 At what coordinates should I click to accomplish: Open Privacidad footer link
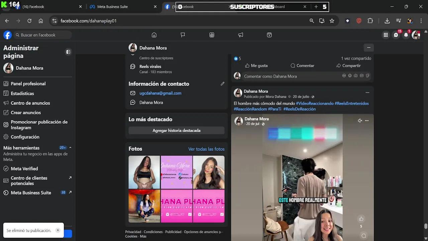coord(134,232)
